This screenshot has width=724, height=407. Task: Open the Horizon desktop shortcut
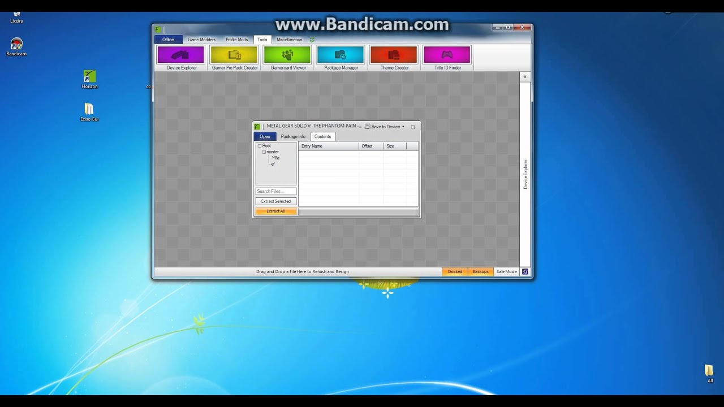point(89,80)
